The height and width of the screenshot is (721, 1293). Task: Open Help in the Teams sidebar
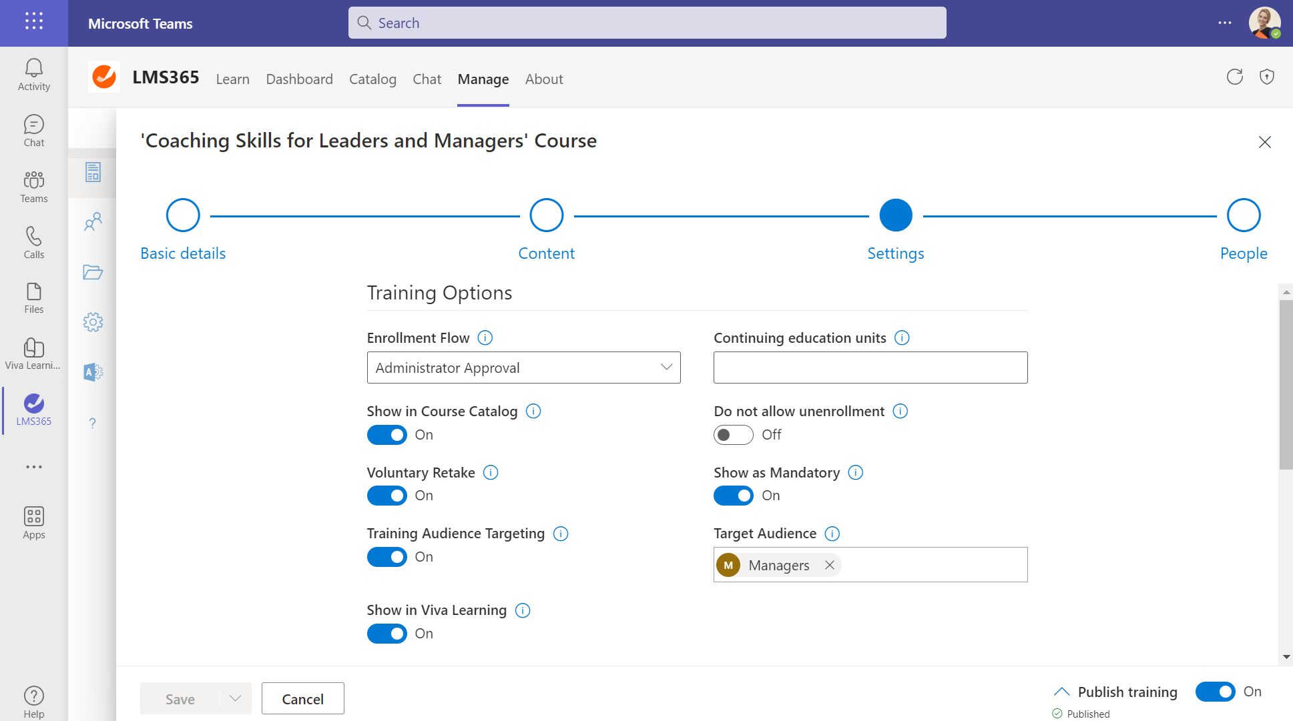(x=34, y=702)
